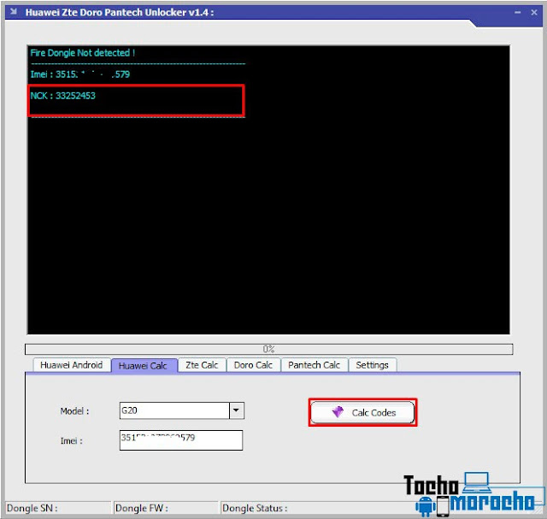This screenshot has width=547, height=519.
Task: Switch to the Zte Calc tab
Action: tap(202, 365)
